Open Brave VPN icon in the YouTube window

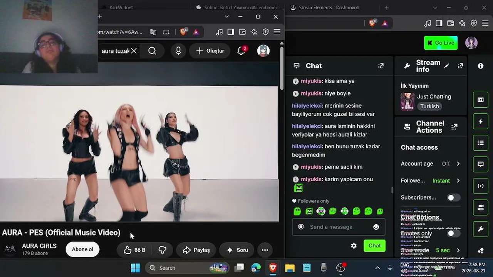point(265,32)
